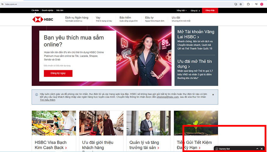The height and width of the screenshot is (152, 267).
Task: Open the browser extensions puzzle icon
Action: coord(248,4)
